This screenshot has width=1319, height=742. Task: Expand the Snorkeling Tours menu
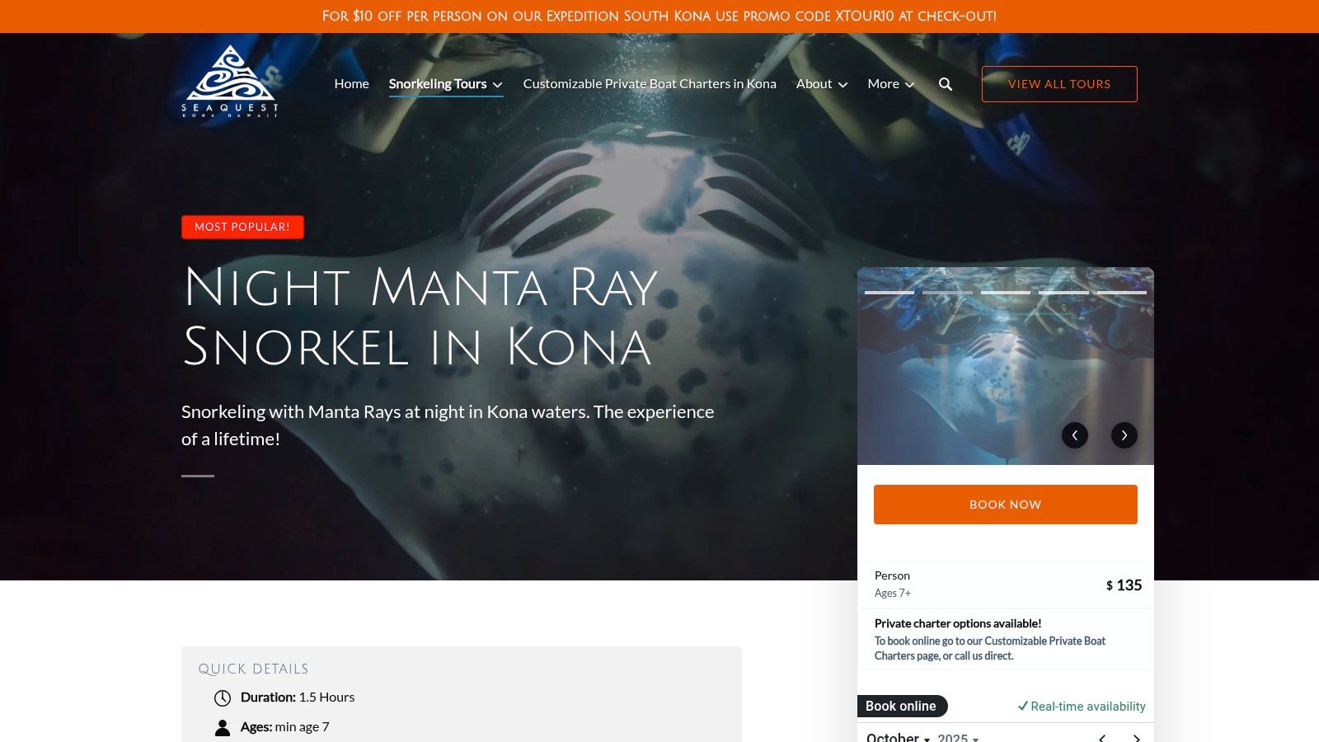tap(446, 84)
